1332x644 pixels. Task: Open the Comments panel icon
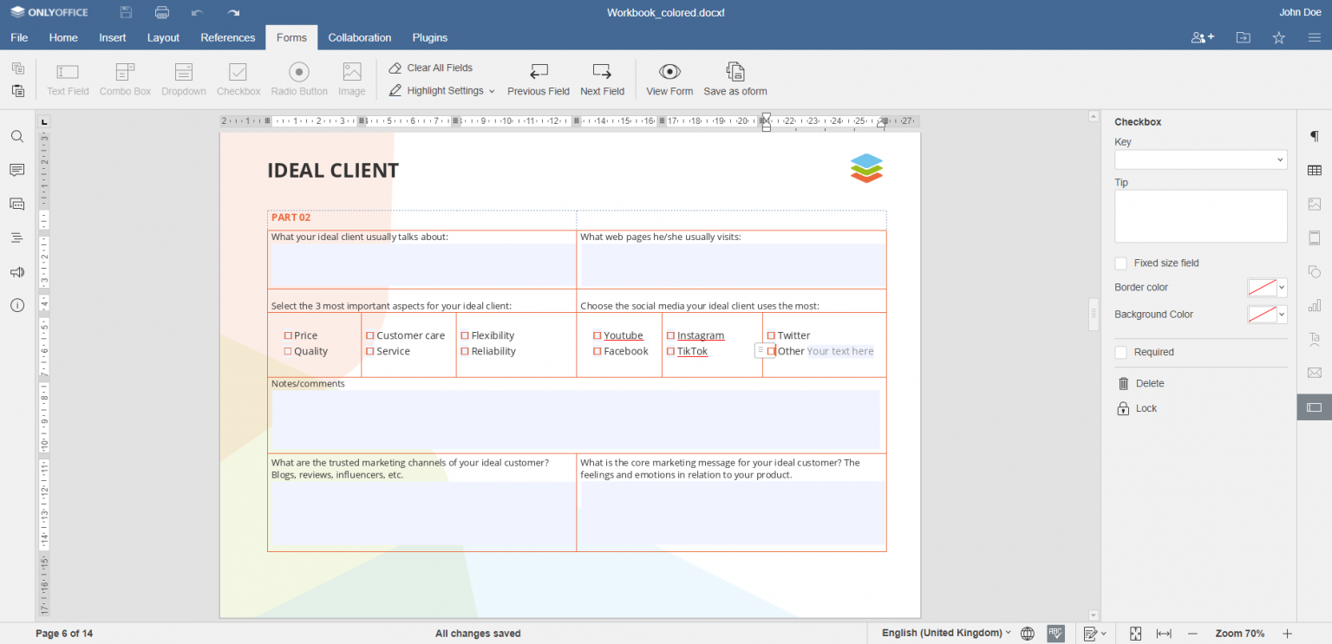(x=16, y=170)
